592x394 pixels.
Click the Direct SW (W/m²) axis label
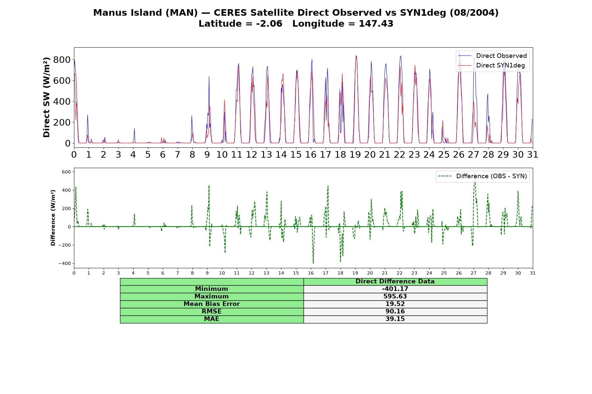point(47,97)
